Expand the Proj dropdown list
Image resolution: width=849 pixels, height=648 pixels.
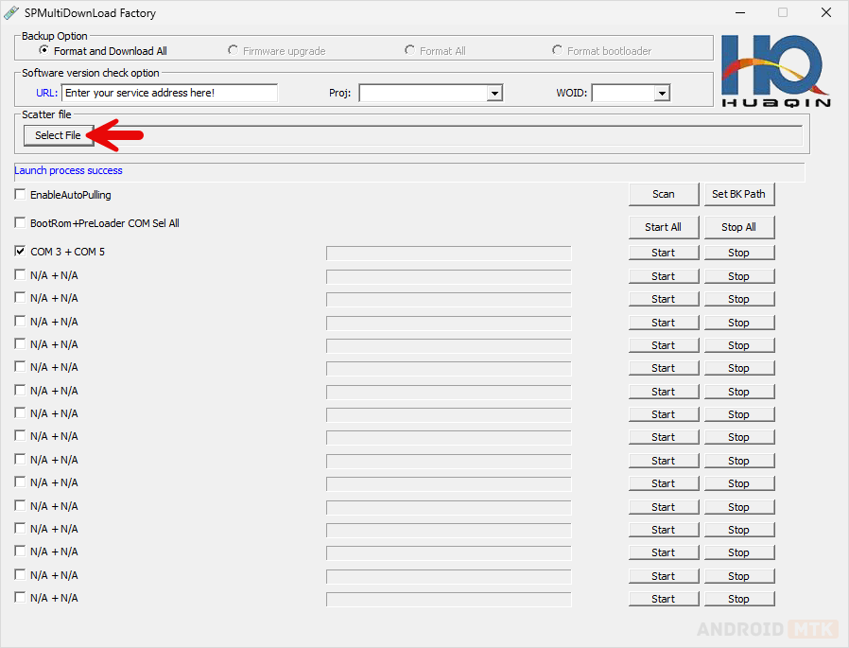pyautogui.click(x=494, y=93)
